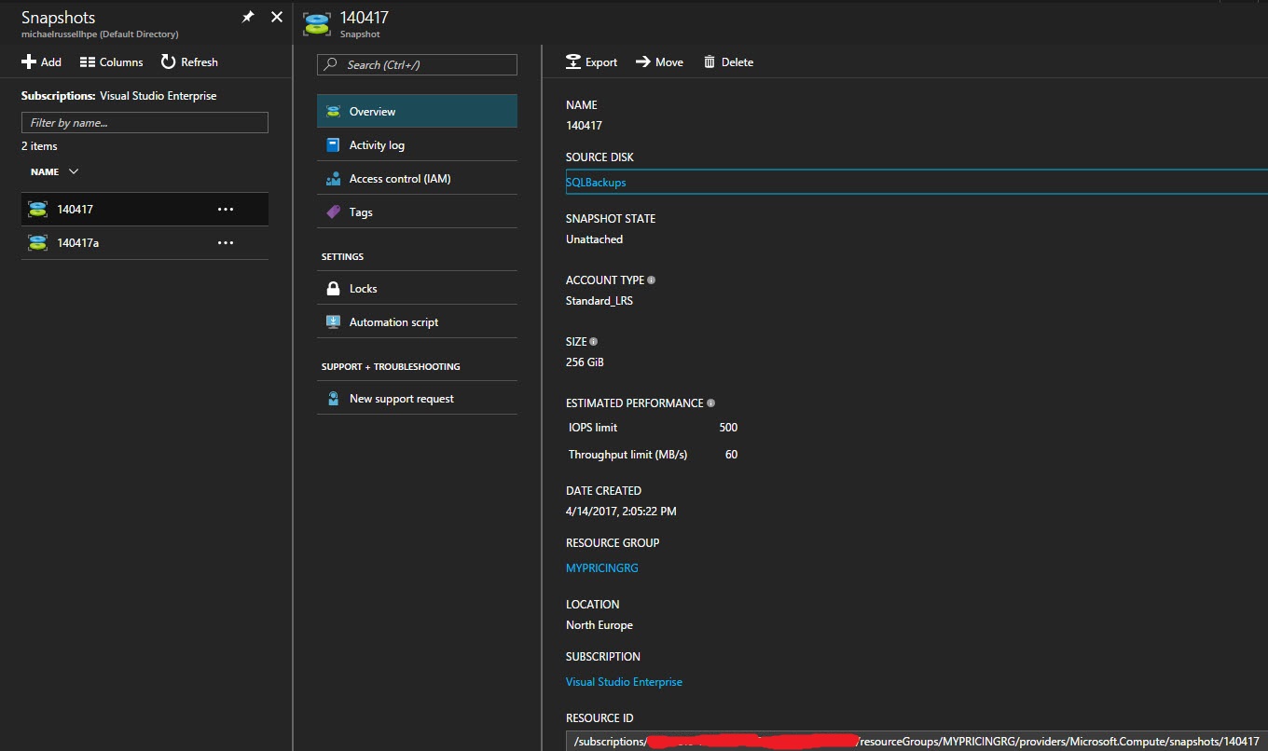Open the Locks settings
This screenshot has width=1268, height=751.
pos(417,288)
